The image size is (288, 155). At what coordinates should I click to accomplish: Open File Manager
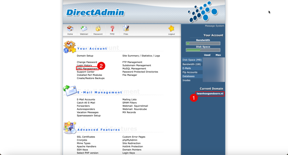130,75
